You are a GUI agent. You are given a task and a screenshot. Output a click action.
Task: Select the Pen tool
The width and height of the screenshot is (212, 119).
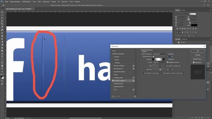coord(2,54)
